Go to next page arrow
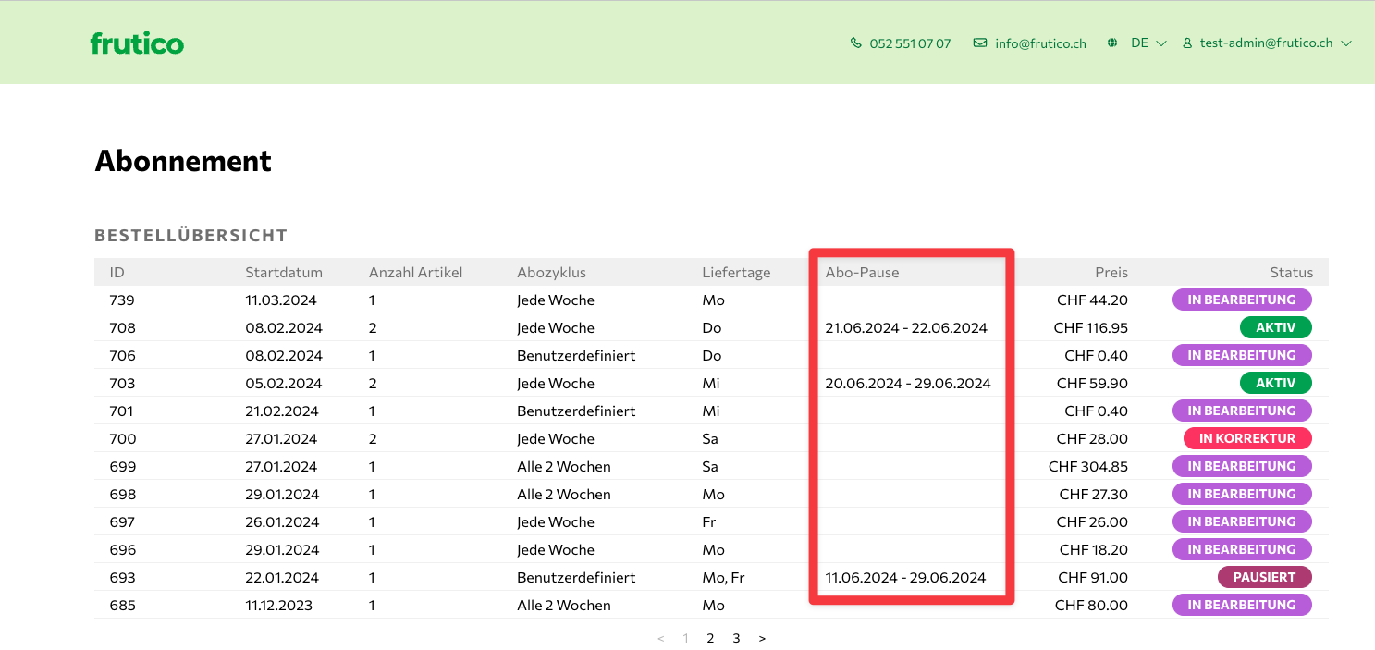Viewport: 1375px width, 650px height. tap(762, 638)
